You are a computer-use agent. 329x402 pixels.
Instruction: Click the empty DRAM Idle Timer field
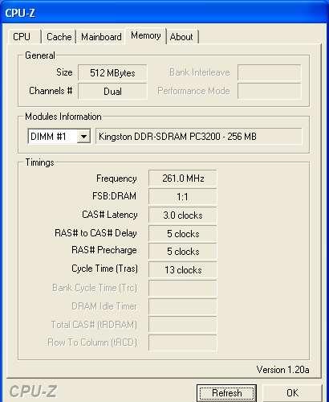tap(183, 306)
